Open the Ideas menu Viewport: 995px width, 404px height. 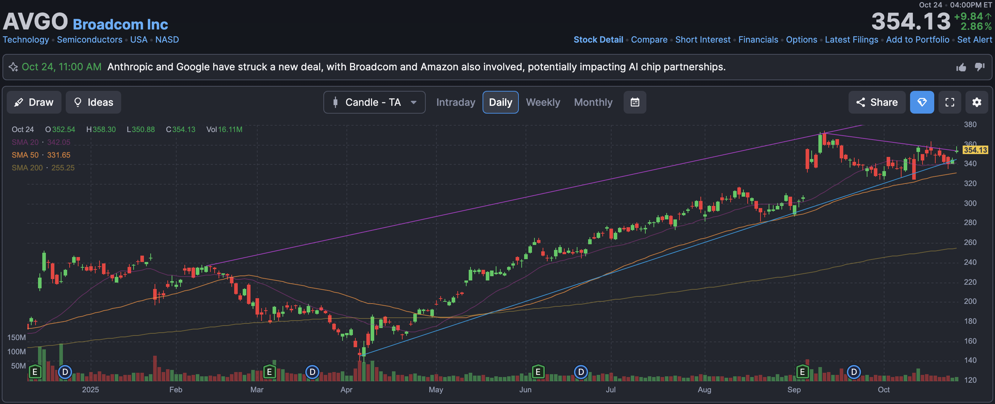pos(93,102)
